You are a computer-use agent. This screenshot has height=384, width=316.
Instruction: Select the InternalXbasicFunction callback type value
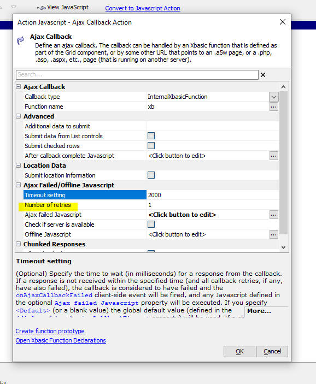[178, 97]
